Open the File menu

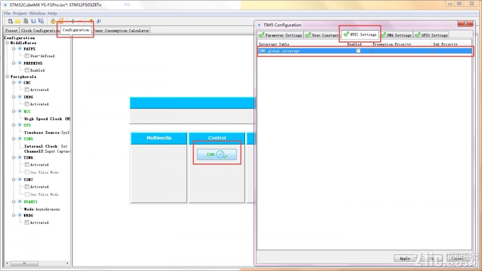(x=7, y=13)
